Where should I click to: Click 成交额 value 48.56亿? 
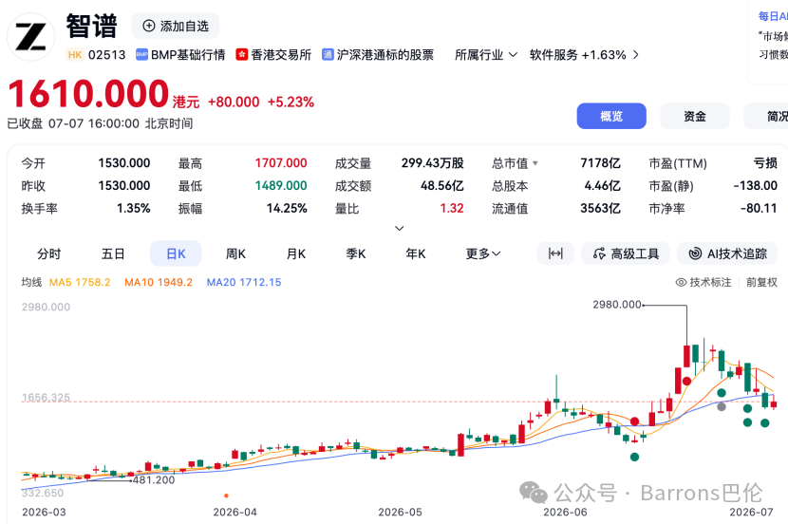click(441, 186)
